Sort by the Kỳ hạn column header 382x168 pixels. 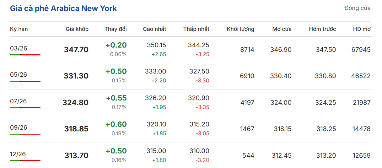(x=19, y=29)
